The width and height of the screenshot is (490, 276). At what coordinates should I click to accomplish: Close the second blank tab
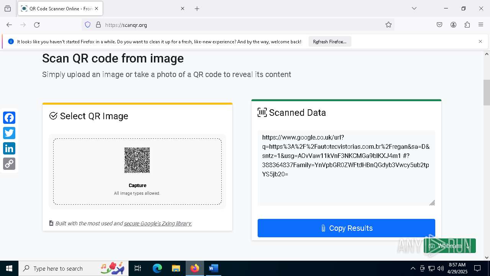coord(183,8)
